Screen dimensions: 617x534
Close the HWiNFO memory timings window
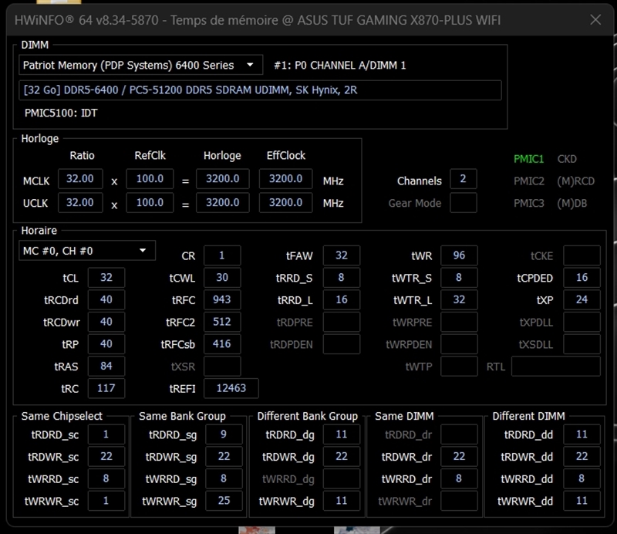pyautogui.click(x=593, y=19)
